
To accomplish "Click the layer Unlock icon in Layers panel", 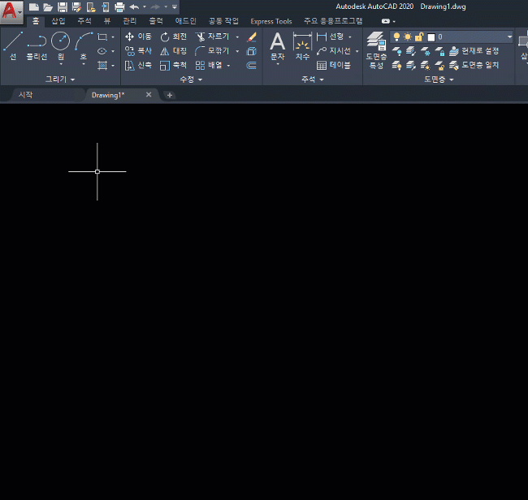I will point(439,65).
